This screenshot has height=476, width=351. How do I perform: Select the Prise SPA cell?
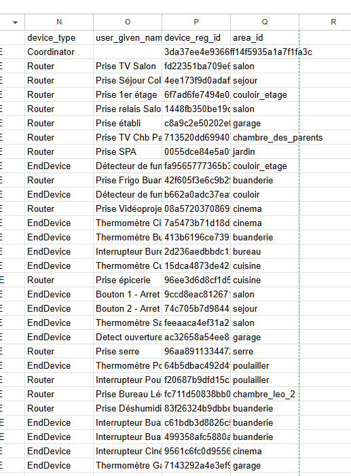point(128,152)
